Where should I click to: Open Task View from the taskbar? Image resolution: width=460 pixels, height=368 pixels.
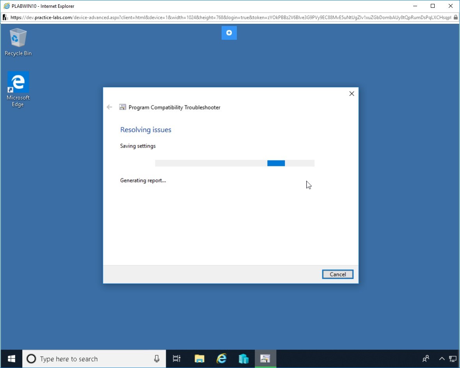(177, 359)
